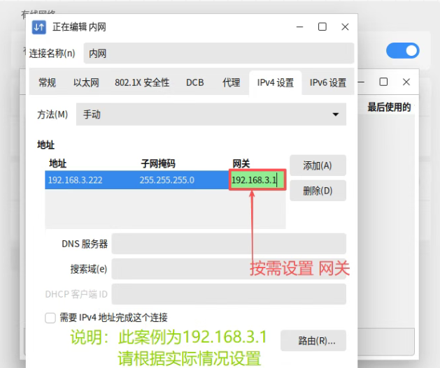The width and height of the screenshot is (440, 368).
Task: Click the DNS 服务器 input field
Action: [x=229, y=244]
